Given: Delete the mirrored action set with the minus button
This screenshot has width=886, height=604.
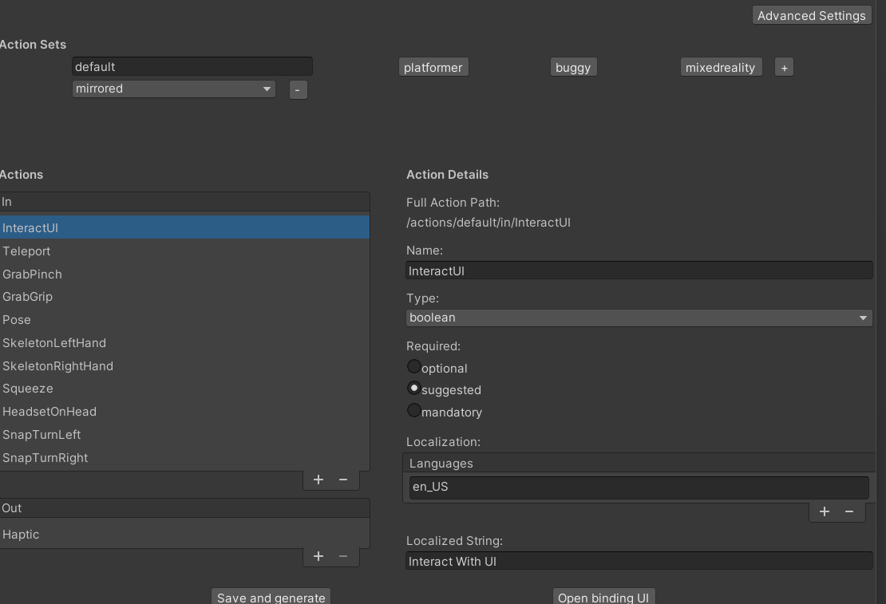Looking at the screenshot, I should pos(298,89).
